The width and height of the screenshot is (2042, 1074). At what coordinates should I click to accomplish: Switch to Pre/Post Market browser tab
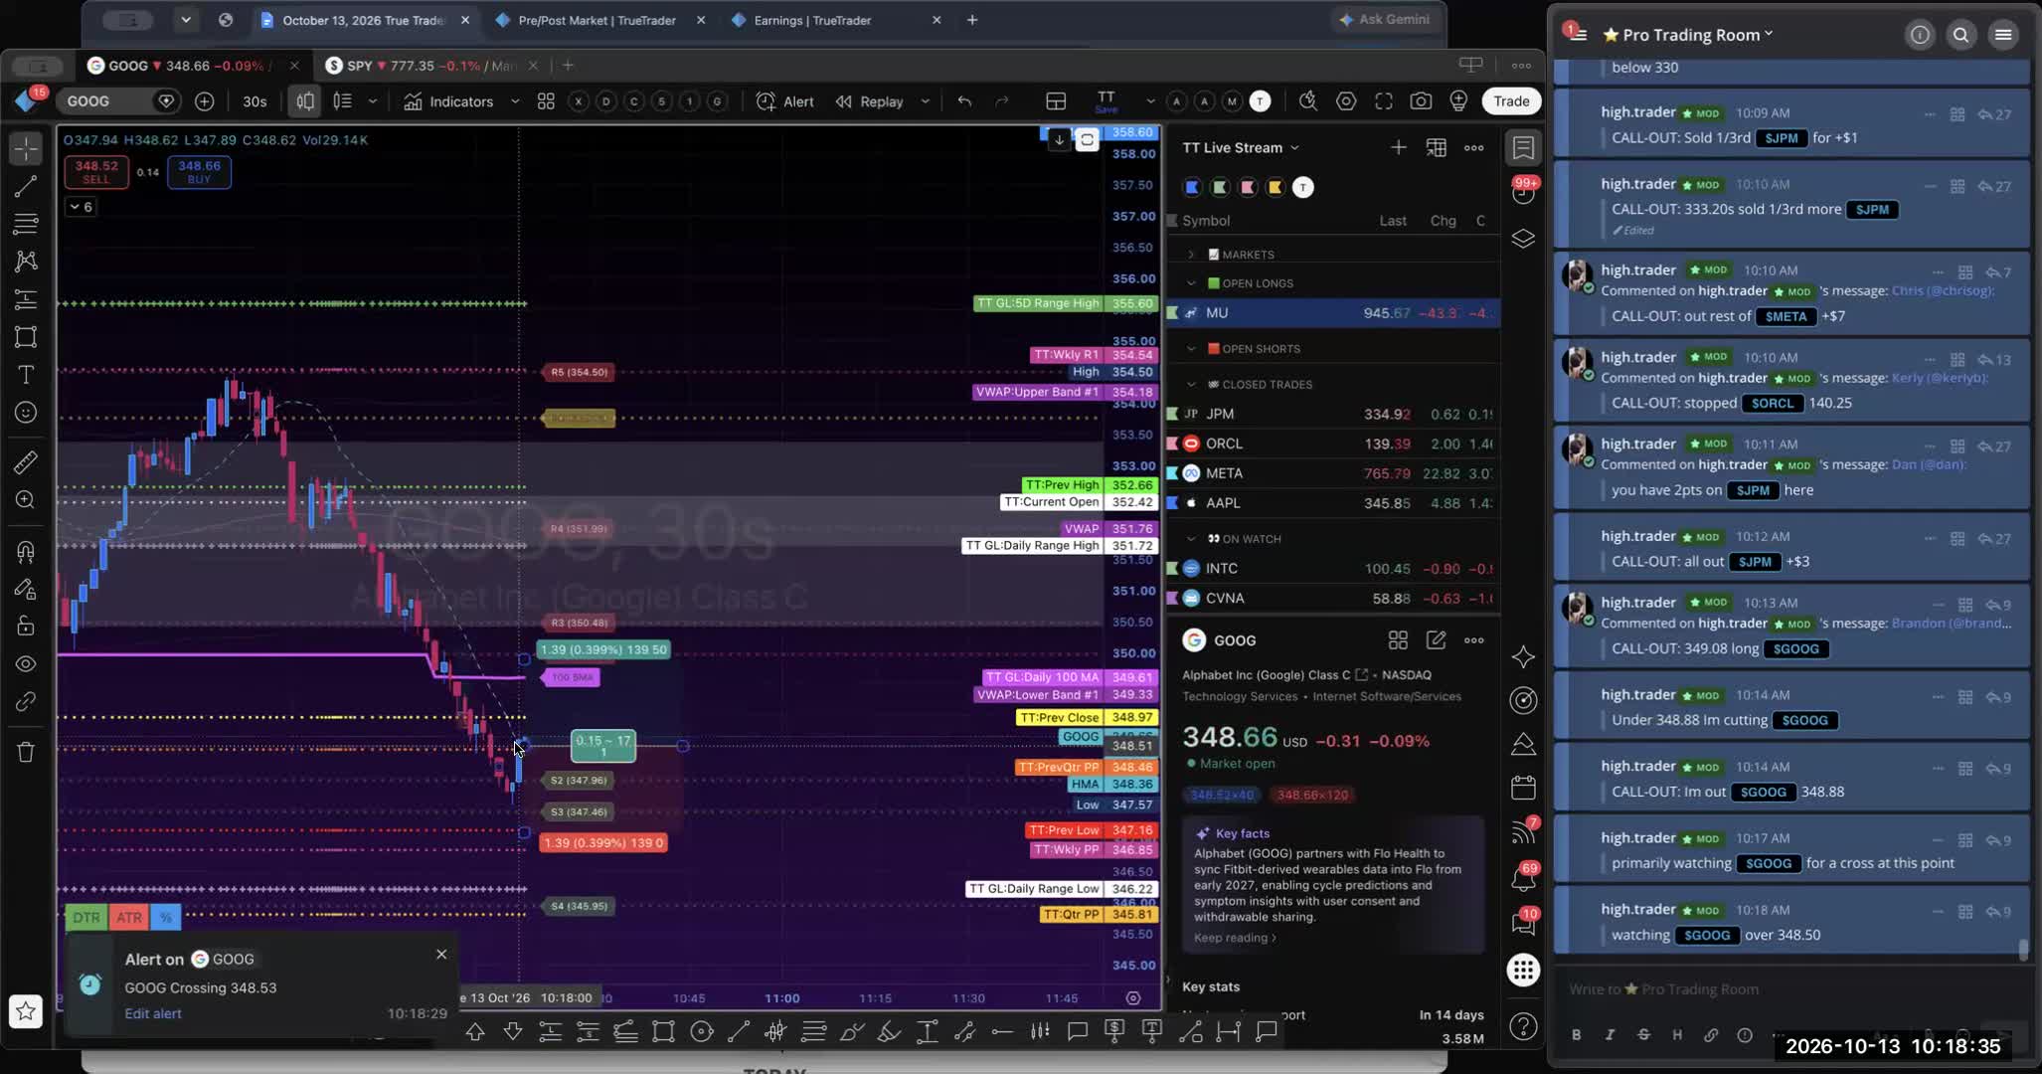click(596, 20)
